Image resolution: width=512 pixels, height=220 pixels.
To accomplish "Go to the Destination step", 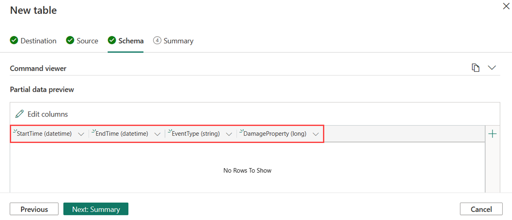I will (33, 41).
